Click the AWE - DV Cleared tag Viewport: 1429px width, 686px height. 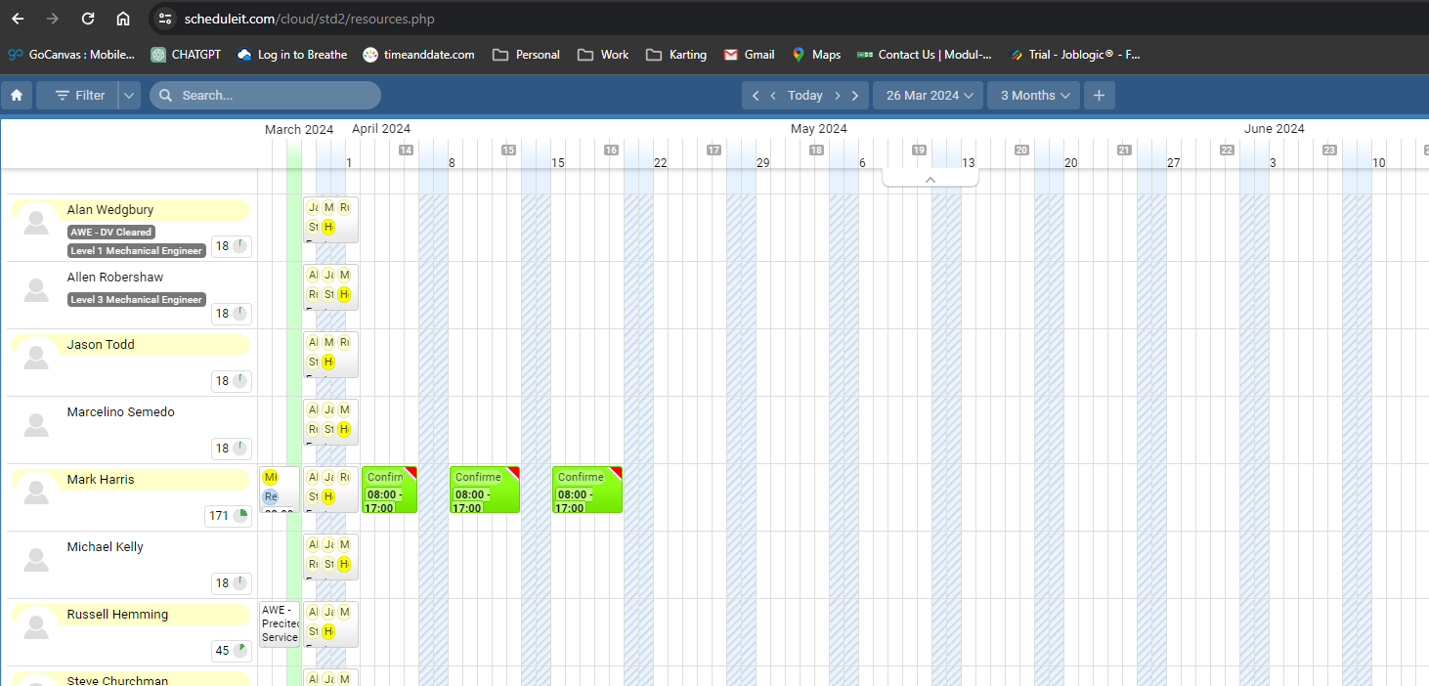point(110,233)
